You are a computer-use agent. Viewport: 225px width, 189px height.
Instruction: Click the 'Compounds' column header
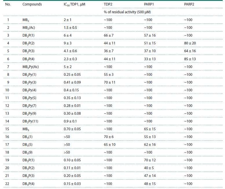coord(32,4)
